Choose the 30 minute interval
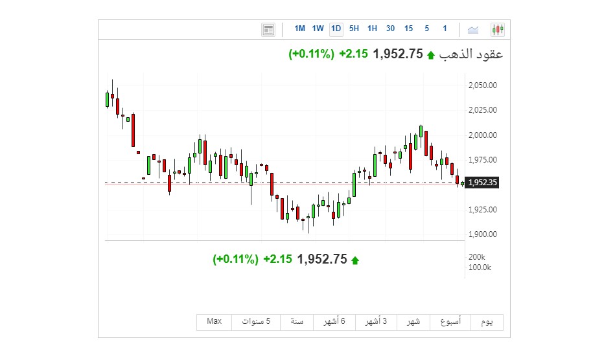Screen dimensions: 604x362 tap(390, 28)
